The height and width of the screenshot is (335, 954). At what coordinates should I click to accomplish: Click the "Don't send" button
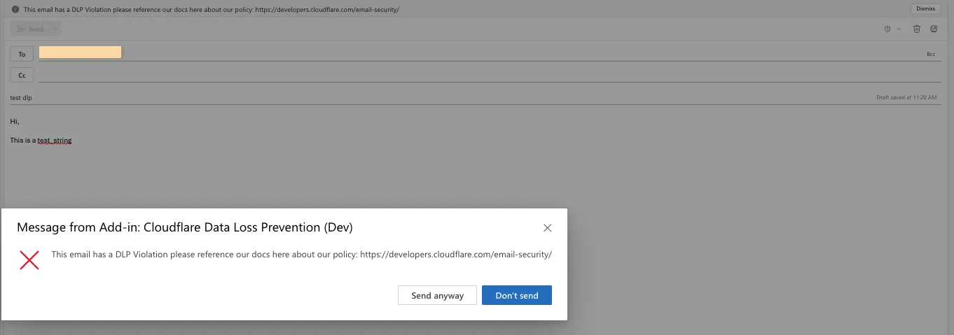click(516, 295)
